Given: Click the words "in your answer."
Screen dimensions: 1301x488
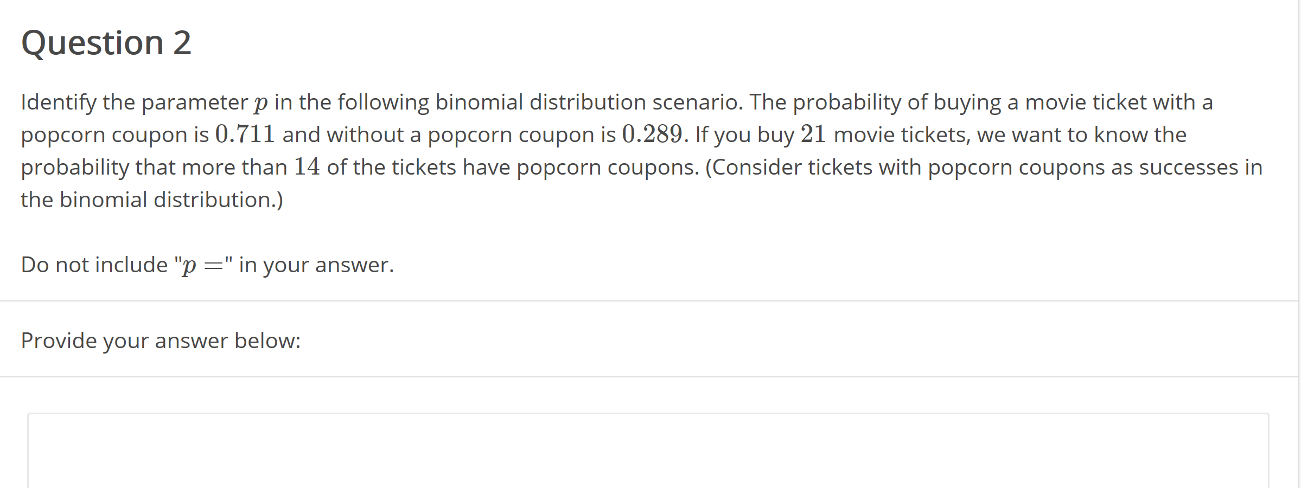Looking at the screenshot, I should tap(316, 265).
